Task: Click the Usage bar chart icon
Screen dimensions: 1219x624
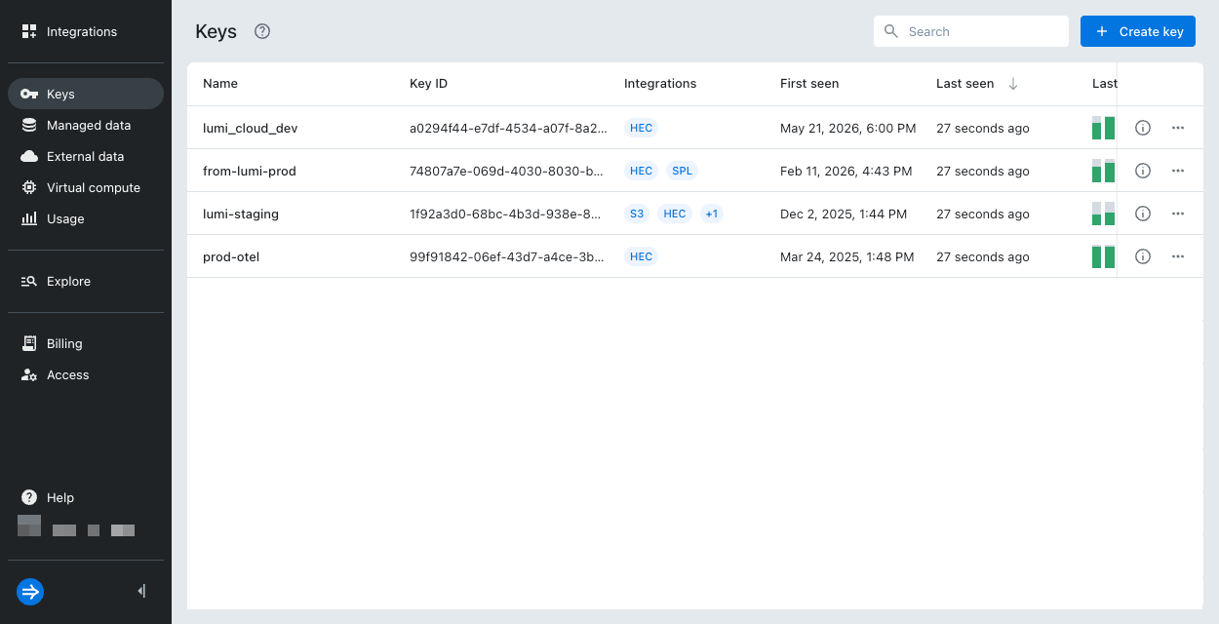Action: tap(29, 218)
